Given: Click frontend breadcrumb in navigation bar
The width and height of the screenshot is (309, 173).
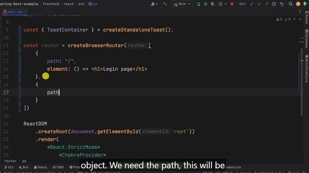Looking at the screenshot, I should click(51, 4).
